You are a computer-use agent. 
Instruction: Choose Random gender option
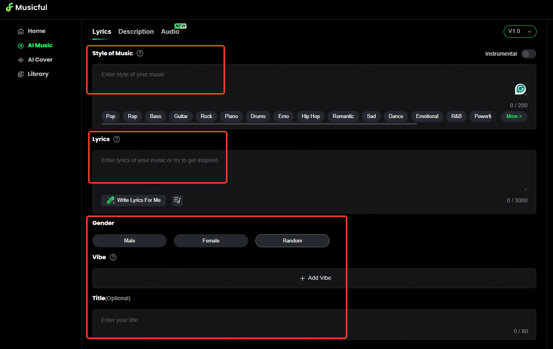tap(292, 240)
